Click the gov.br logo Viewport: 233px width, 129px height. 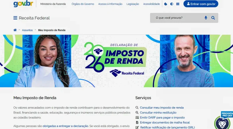click(23, 4)
